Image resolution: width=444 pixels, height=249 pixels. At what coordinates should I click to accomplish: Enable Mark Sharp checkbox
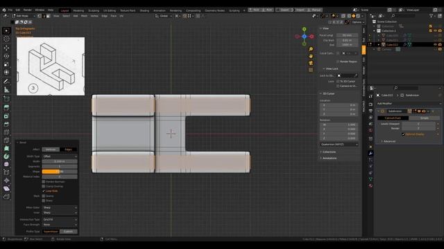(x=44, y=201)
